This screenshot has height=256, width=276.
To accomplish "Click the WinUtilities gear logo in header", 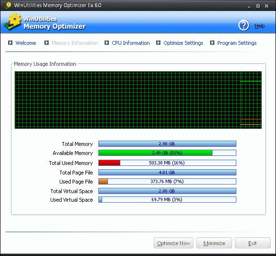I will 13,21.
